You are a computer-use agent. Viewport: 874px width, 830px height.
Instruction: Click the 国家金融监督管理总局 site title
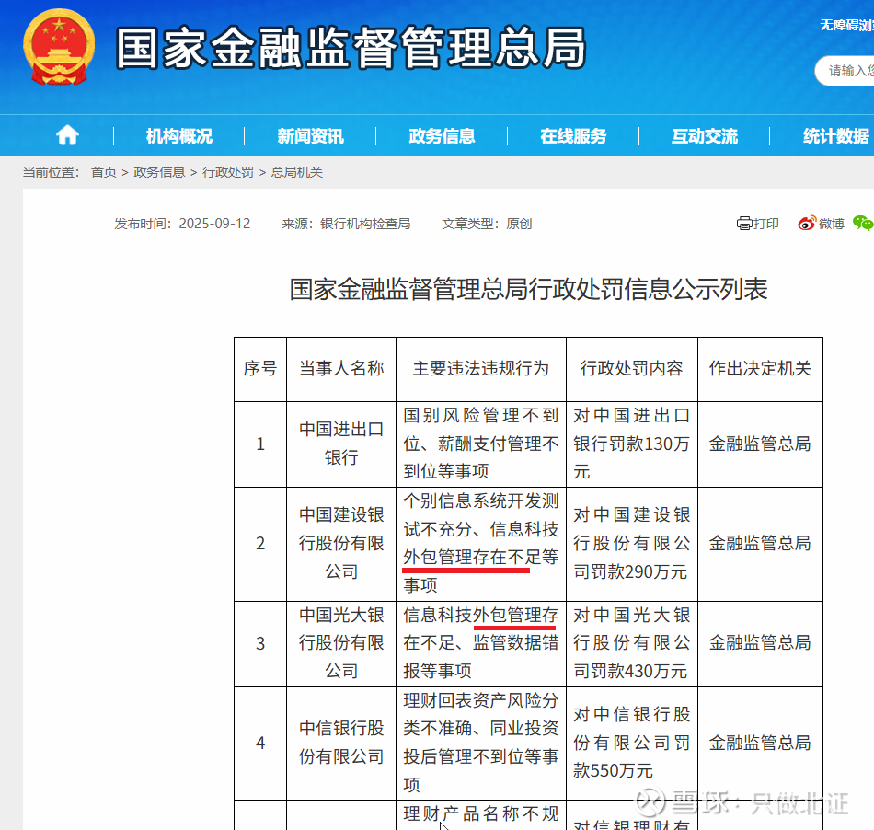pyautogui.click(x=351, y=49)
